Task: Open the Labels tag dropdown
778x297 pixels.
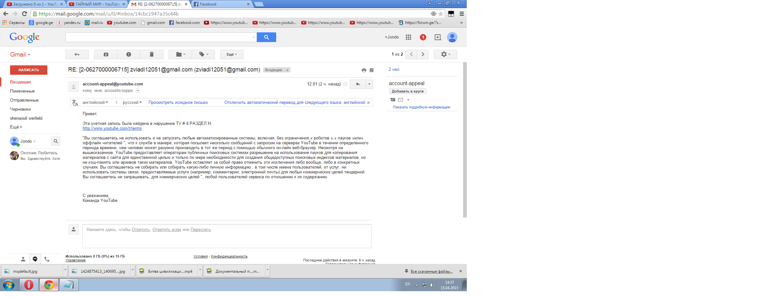Action: click(x=203, y=54)
